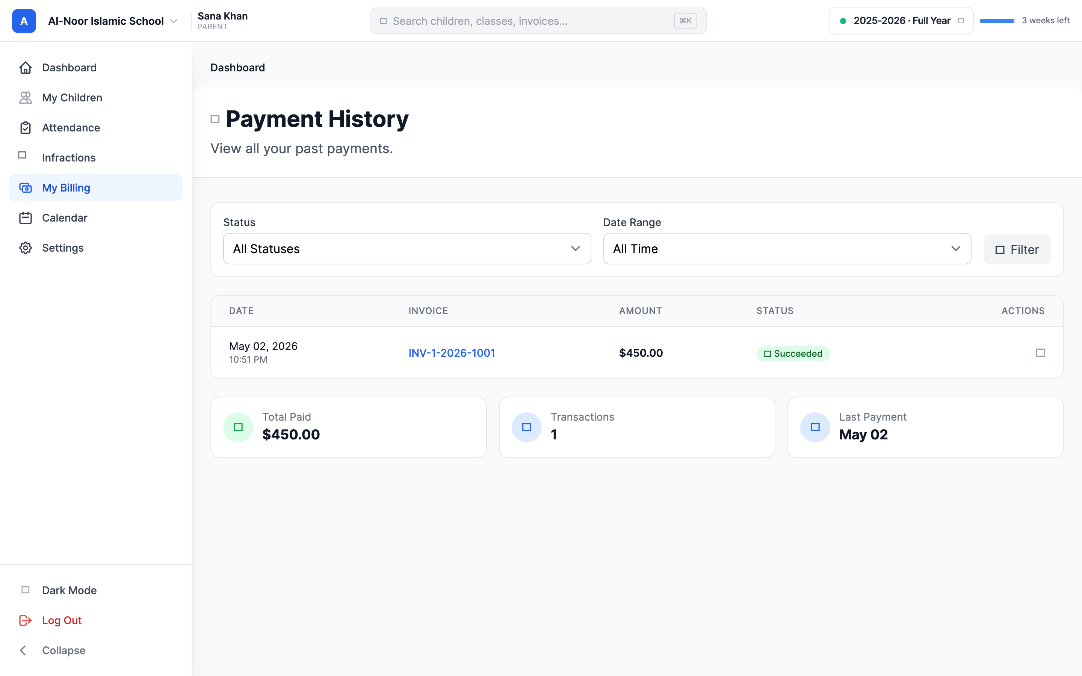1082x676 pixels.
Task: Click the ⌘K shortcut badge
Action: pos(685,21)
